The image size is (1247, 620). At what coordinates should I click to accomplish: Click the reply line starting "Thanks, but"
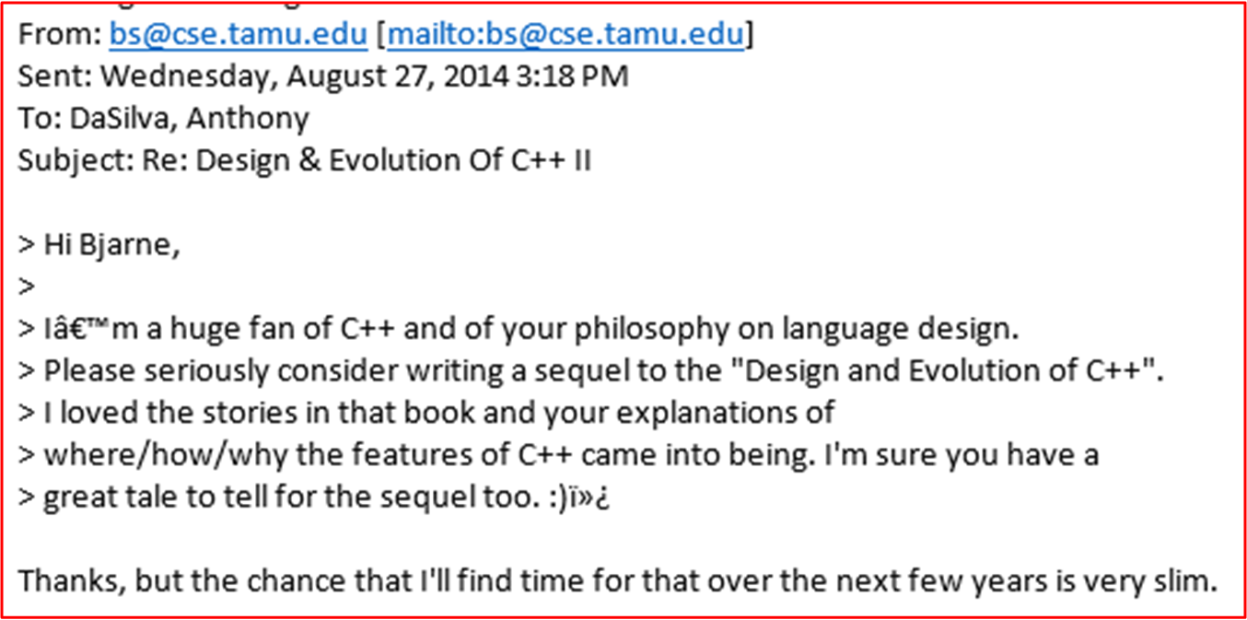point(617,581)
